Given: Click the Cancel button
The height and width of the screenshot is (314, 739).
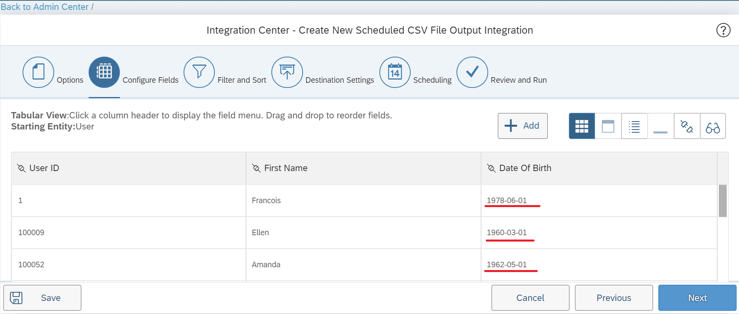Looking at the screenshot, I should [x=530, y=298].
